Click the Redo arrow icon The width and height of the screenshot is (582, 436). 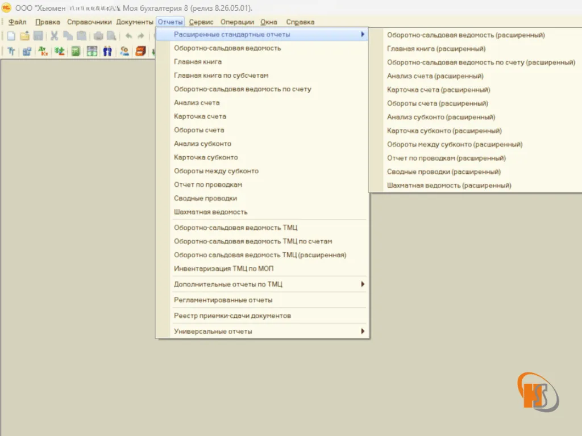tap(141, 36)
